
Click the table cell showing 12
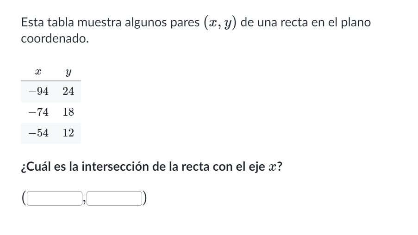click(68, 133)
